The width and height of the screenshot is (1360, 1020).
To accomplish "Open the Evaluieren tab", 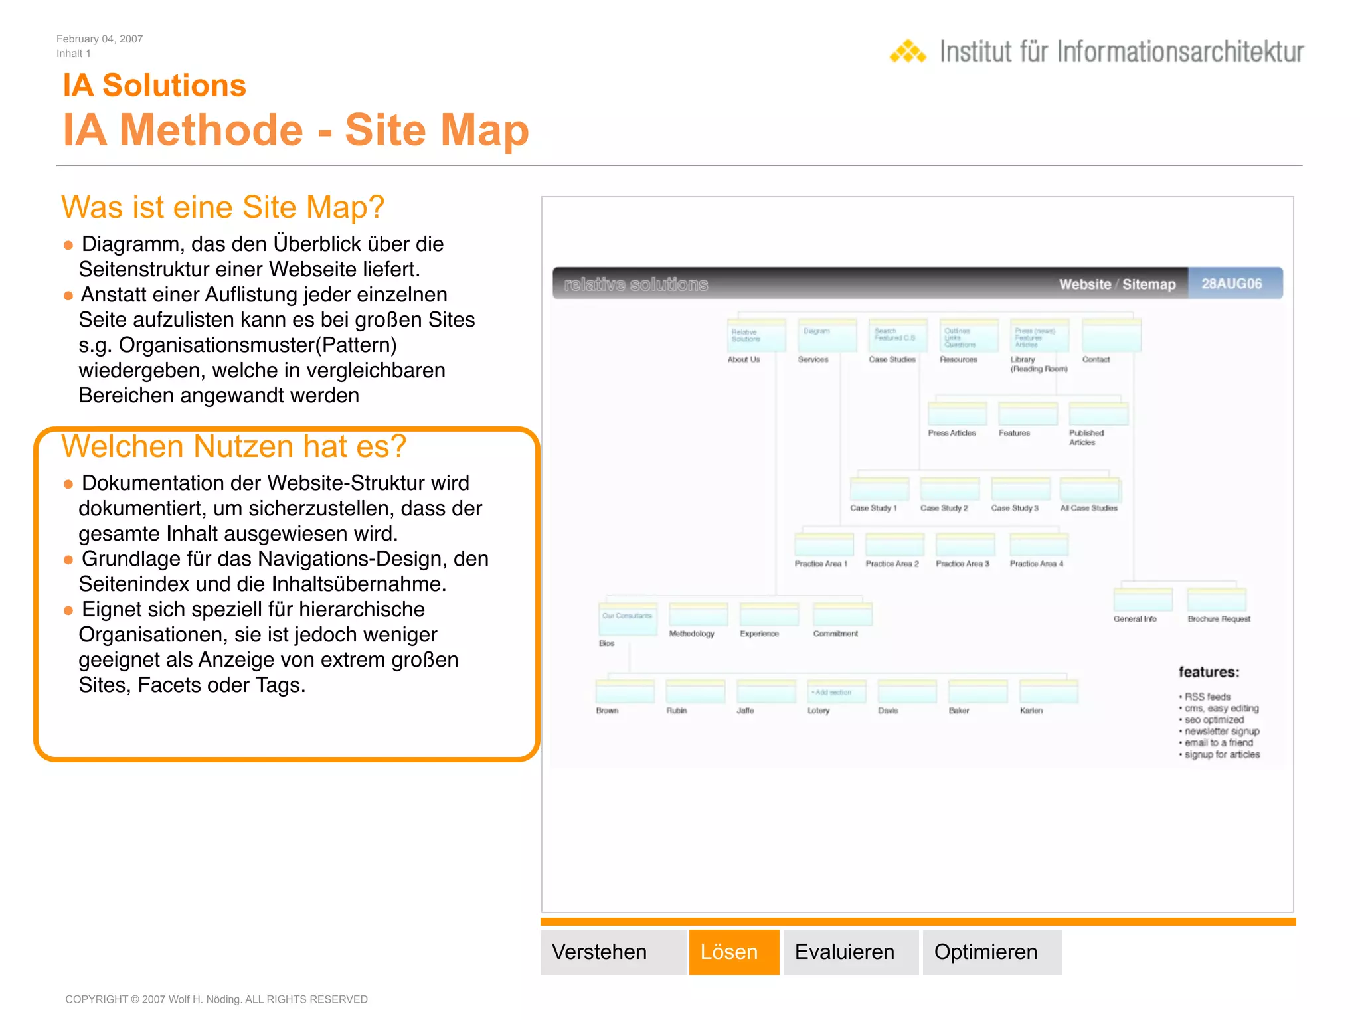I will (851, 952).
